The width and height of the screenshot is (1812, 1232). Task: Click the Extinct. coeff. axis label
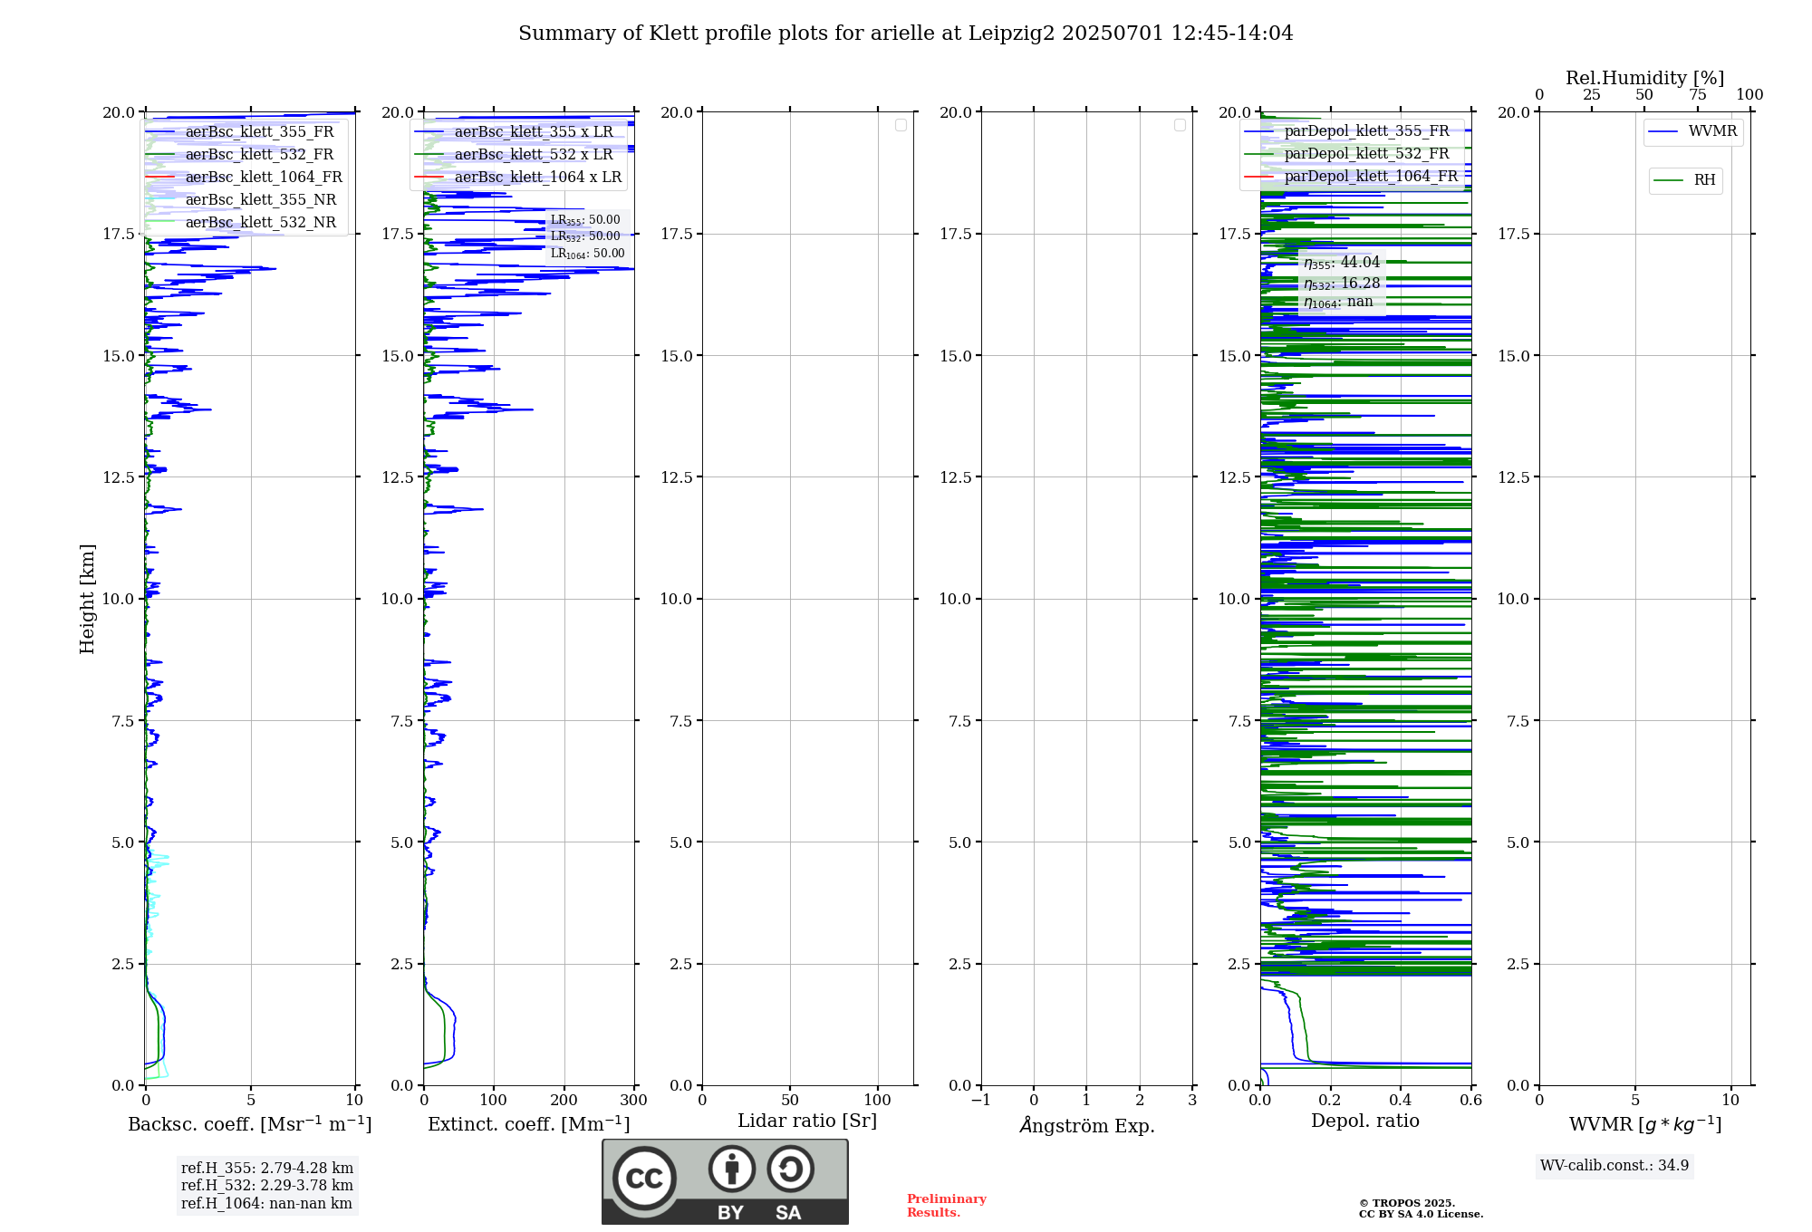(x=529, y=1123)
